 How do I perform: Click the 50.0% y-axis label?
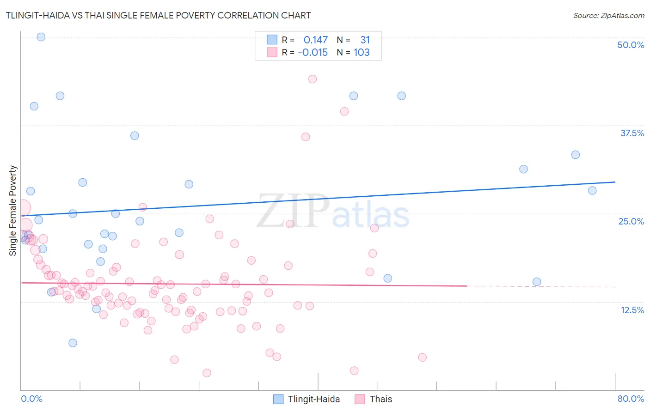click(x=631, y=45)
